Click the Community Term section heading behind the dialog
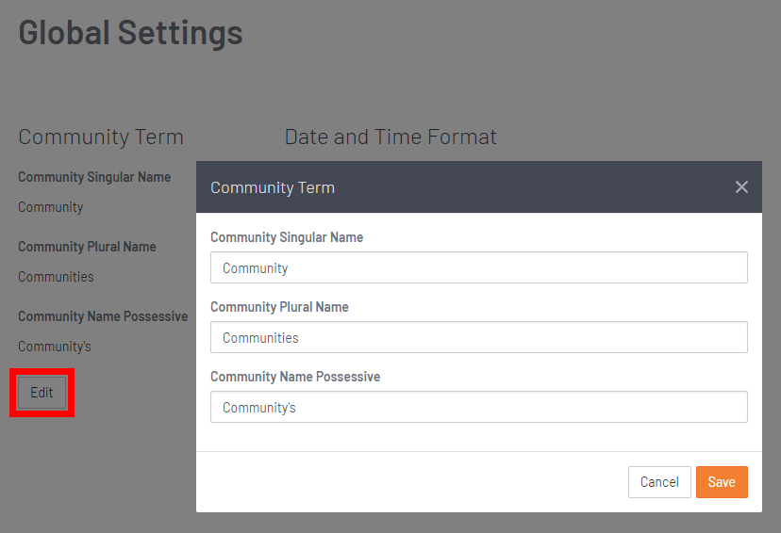 pos(101,137)
